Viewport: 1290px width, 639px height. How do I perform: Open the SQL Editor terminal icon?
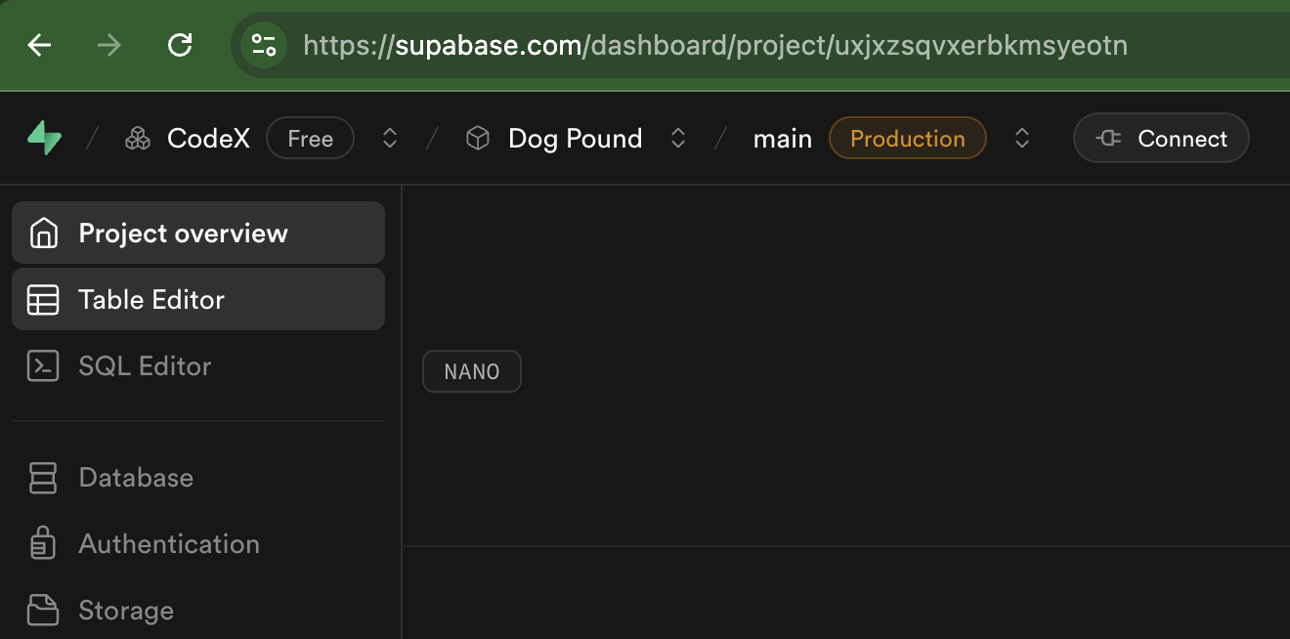click(43, 365)
